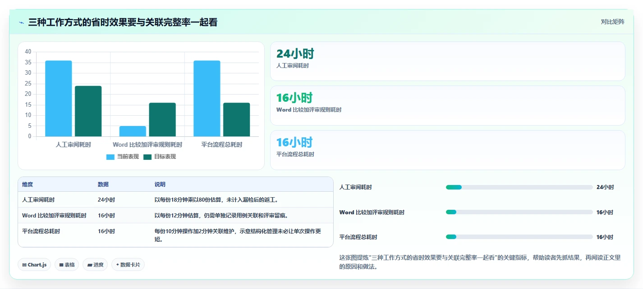The width and height of the screenshot is (643, 289).
Task: Open the 24小时 人工审阅耗时 data card
Action: (x=447, y=61)
